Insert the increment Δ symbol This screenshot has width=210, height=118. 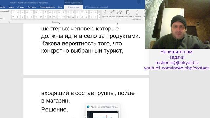click(73, 17)
